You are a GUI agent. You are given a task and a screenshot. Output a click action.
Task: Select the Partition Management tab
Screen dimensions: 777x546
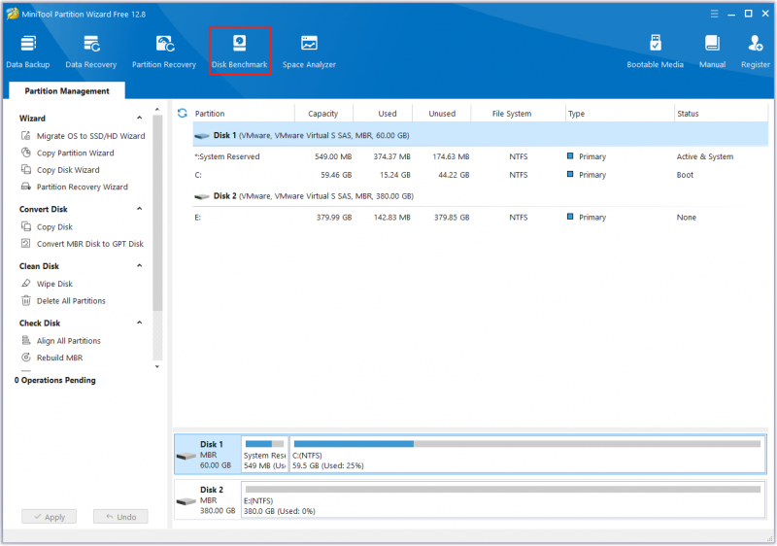click(x=67, y=90)
